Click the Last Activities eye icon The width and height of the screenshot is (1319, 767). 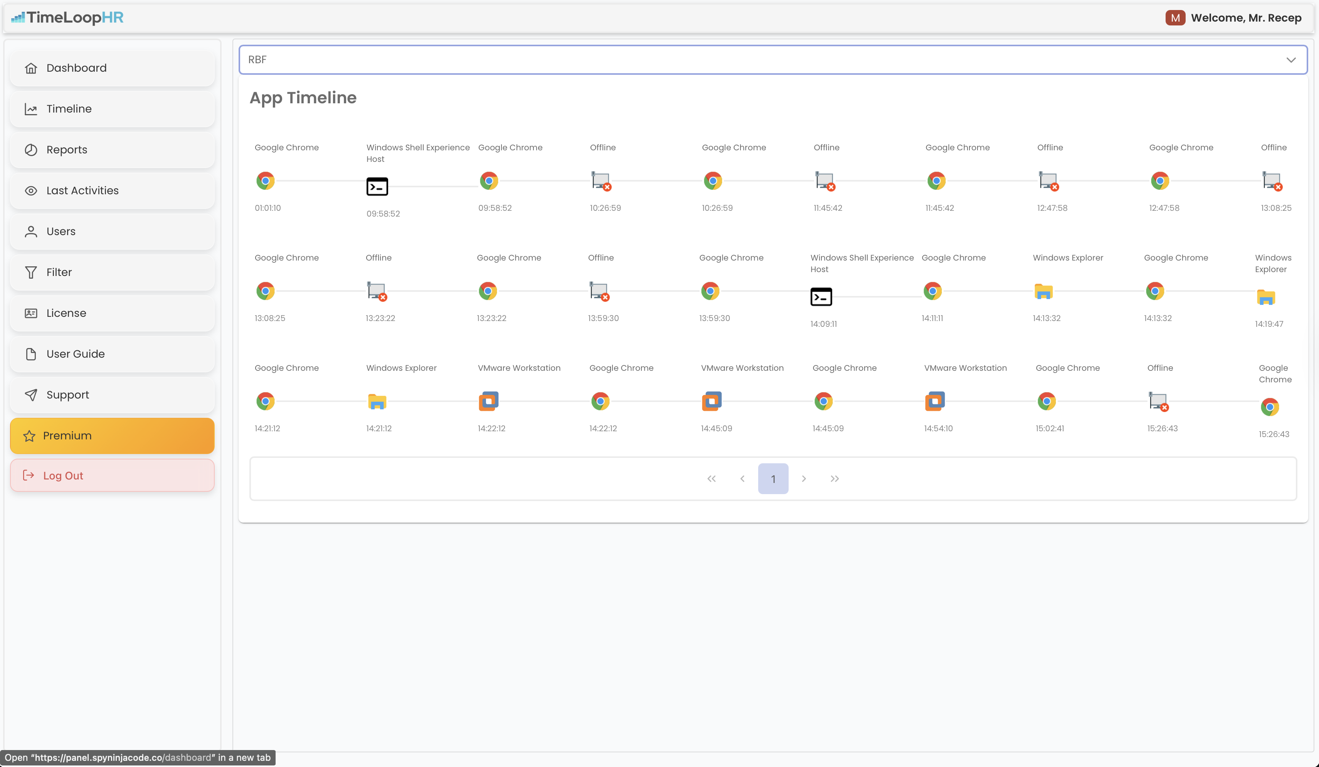click(x=31, y=190)
